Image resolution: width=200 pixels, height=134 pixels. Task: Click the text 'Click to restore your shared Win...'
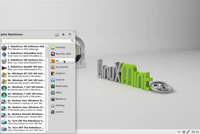[x=26, y=117]
